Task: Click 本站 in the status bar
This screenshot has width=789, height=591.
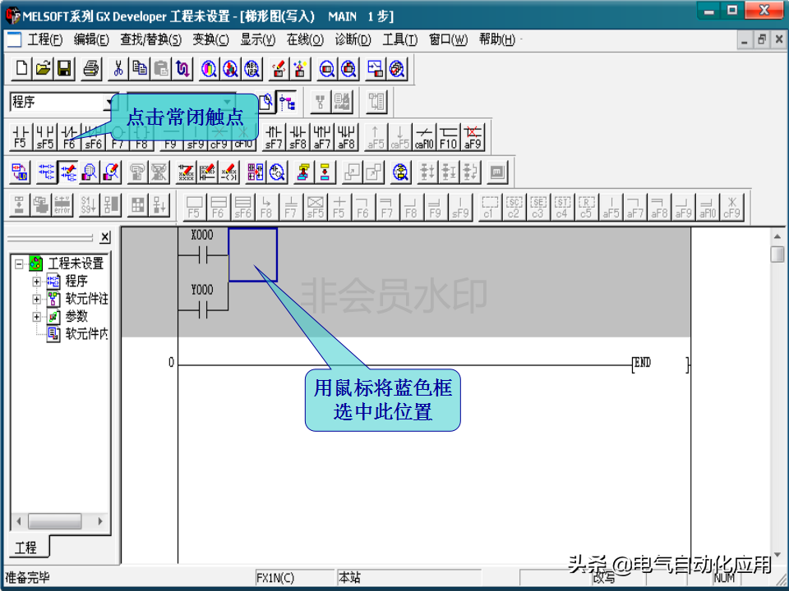Action: [x=349, y=578]
